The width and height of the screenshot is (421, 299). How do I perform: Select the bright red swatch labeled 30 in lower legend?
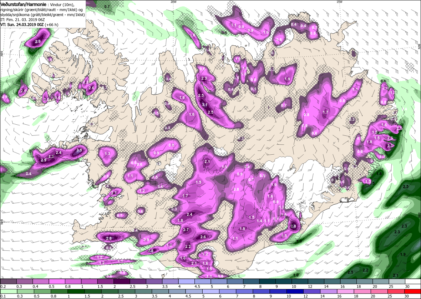[x=412, y=291]
